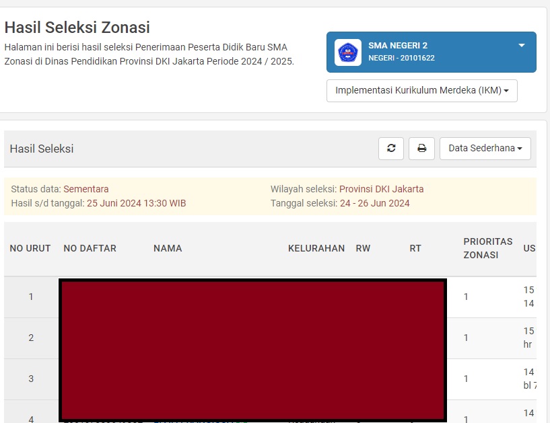This screenshot has height=423, width=550.
Task: Sort the table by NAMA column
Action: coord(168,248)
